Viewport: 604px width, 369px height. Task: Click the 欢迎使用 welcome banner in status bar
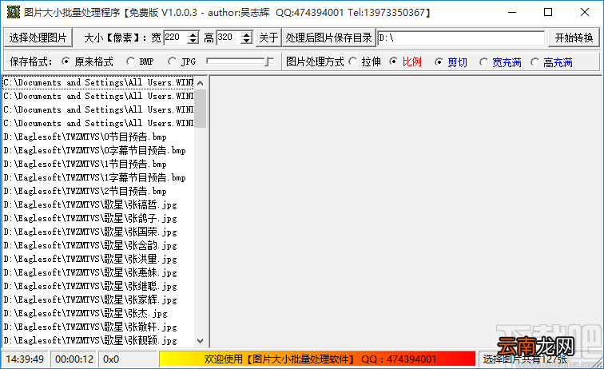point(317,359)
